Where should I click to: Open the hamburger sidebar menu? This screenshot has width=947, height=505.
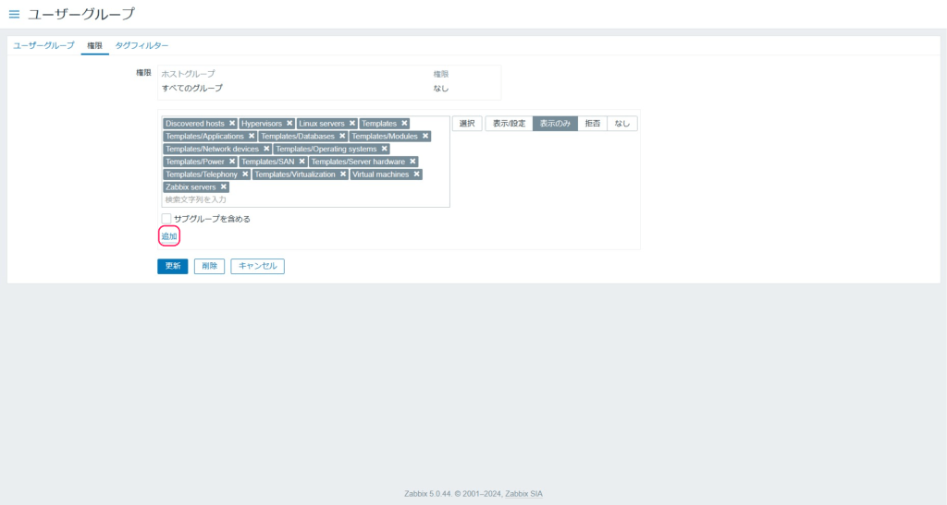pyautogui.click(x=14, y=14)
